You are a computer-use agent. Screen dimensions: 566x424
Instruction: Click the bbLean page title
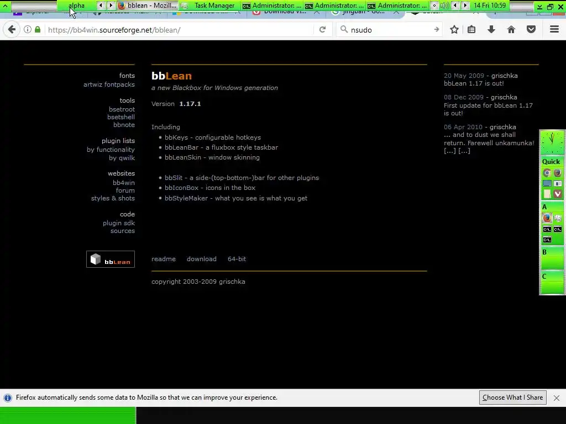point(171,76)
